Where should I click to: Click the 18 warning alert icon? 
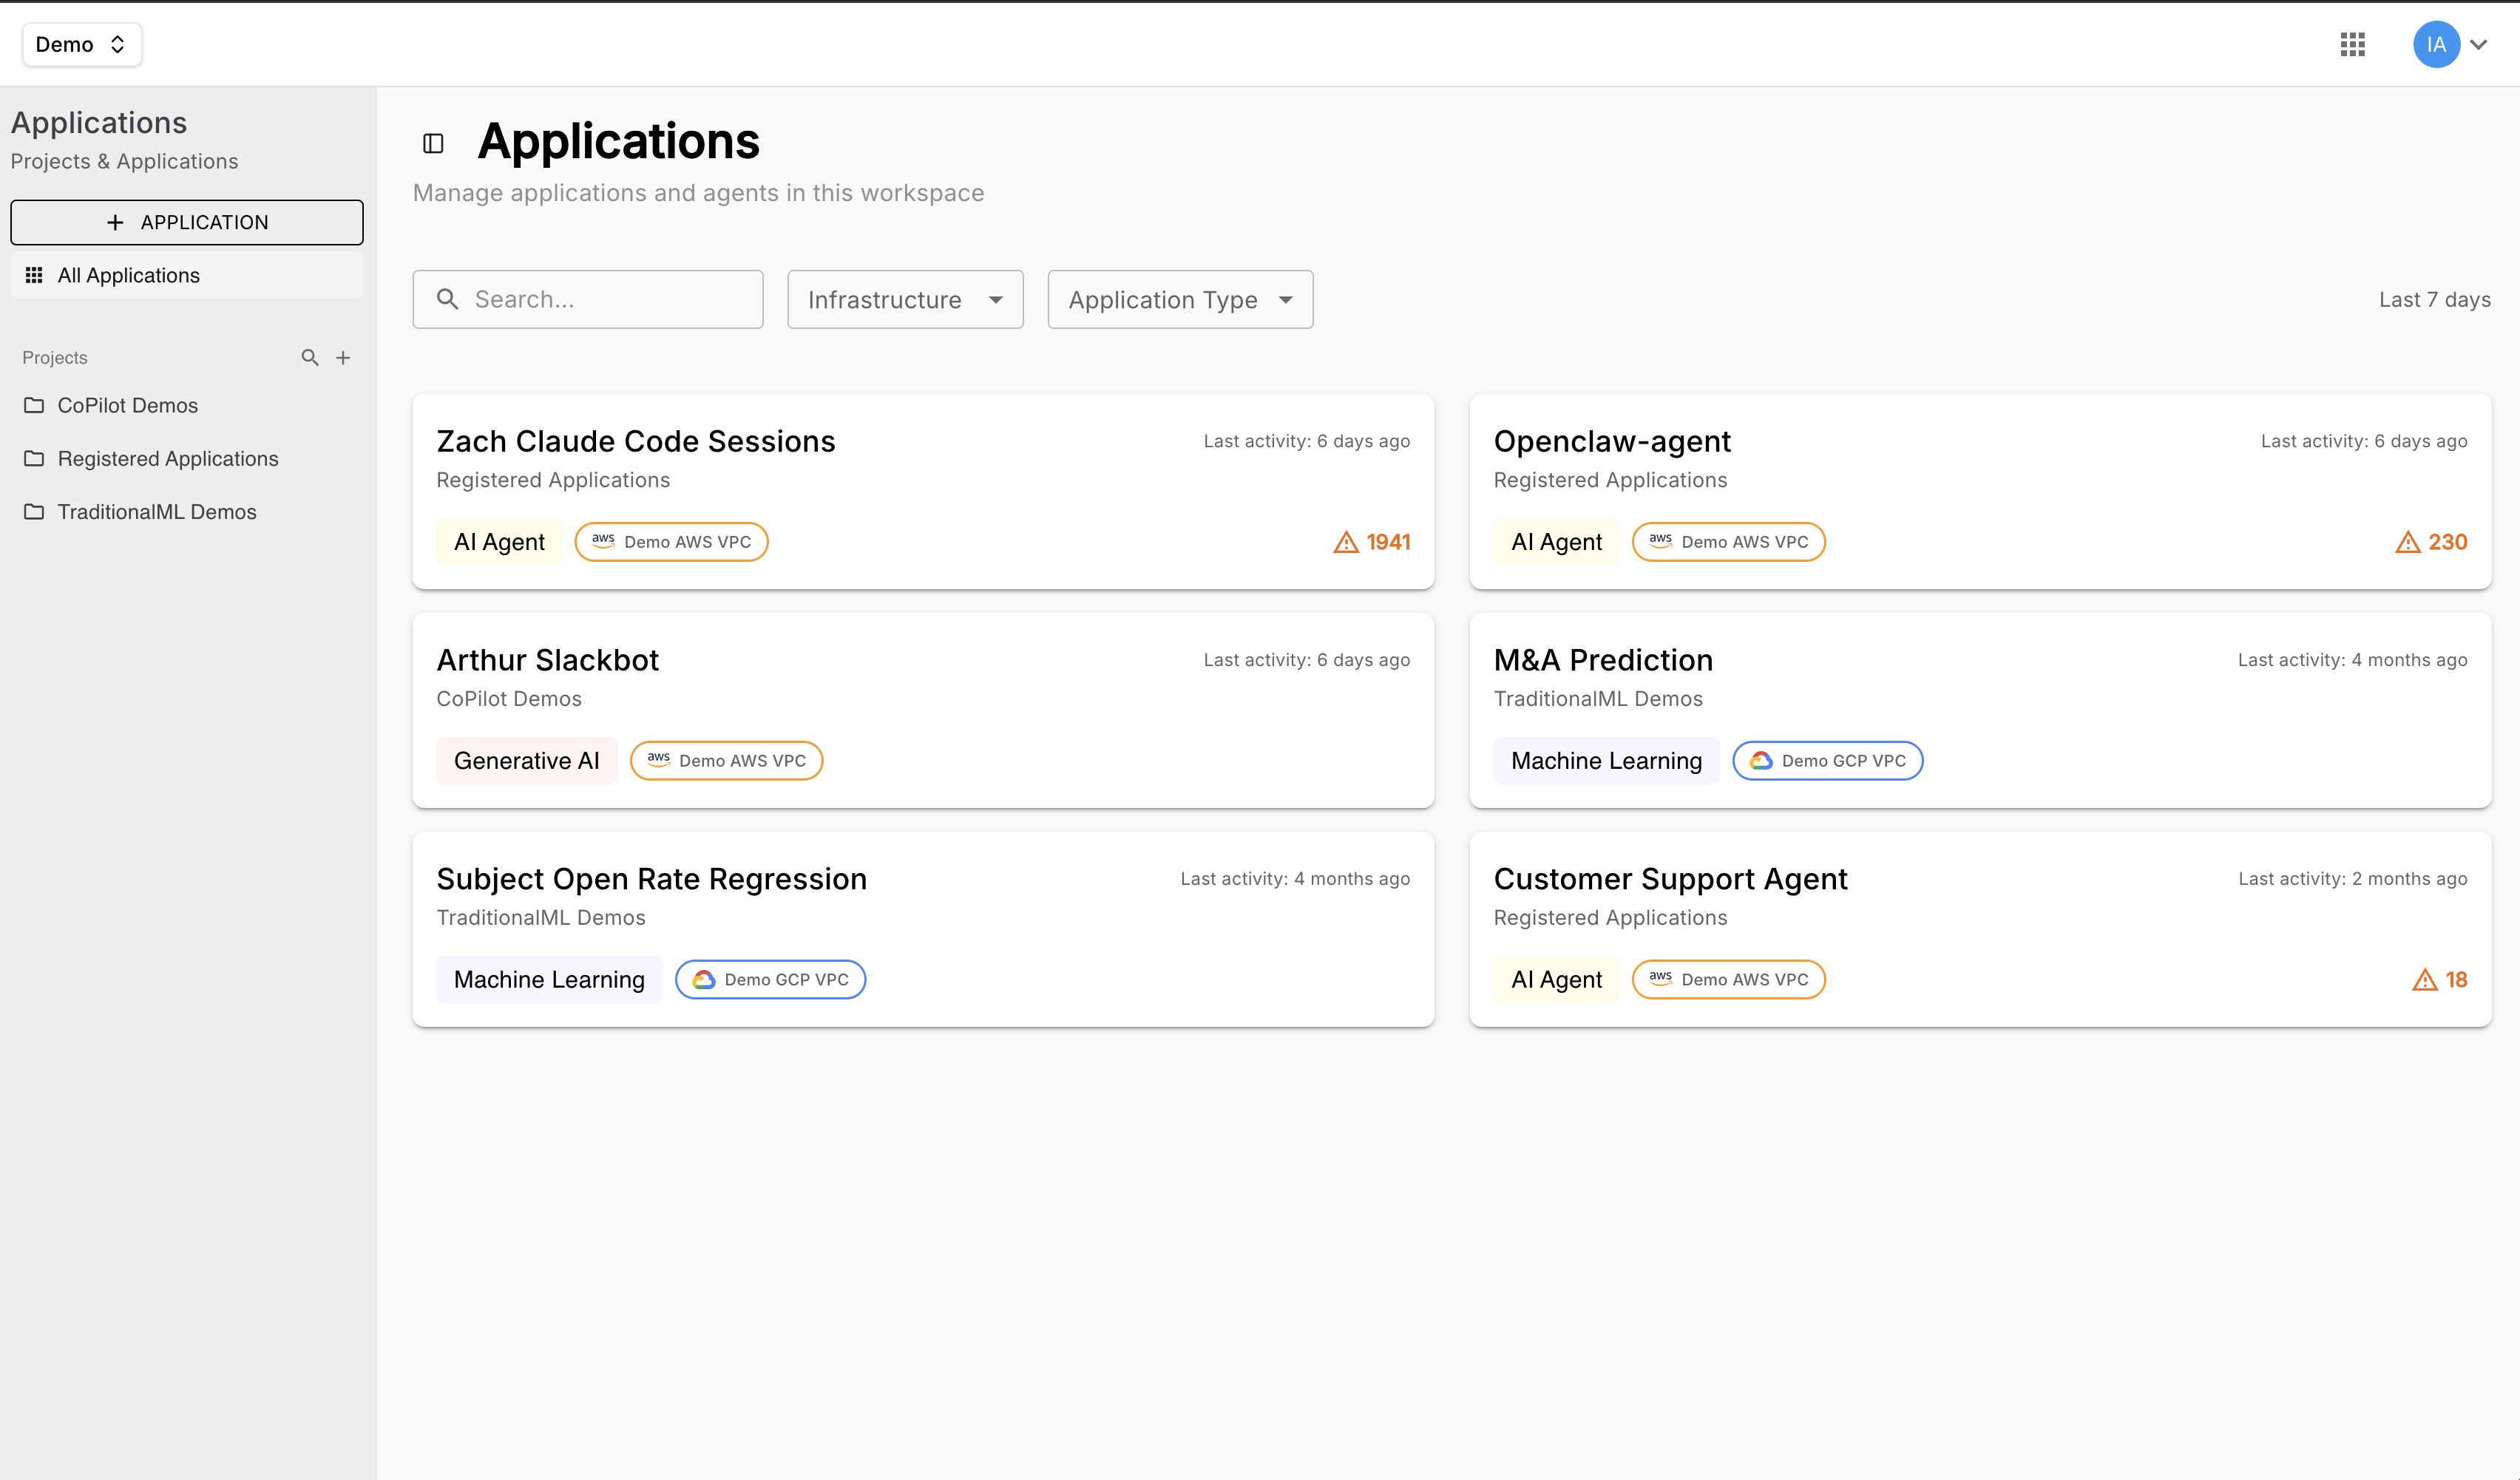pyautogui.click(x=2425, y=980)
